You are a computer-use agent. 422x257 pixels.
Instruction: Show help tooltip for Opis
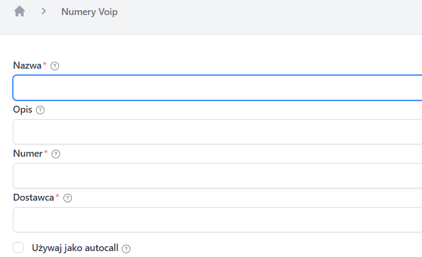pyautogui.click(x=40, y=110)
